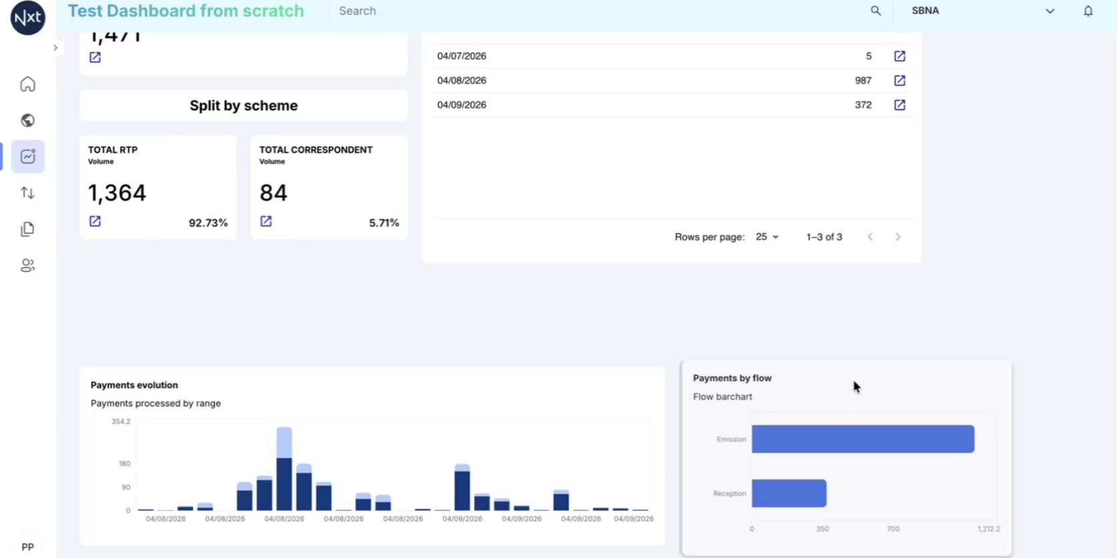Click the Search input field
1117x558 pixels.
pos(601,11)
